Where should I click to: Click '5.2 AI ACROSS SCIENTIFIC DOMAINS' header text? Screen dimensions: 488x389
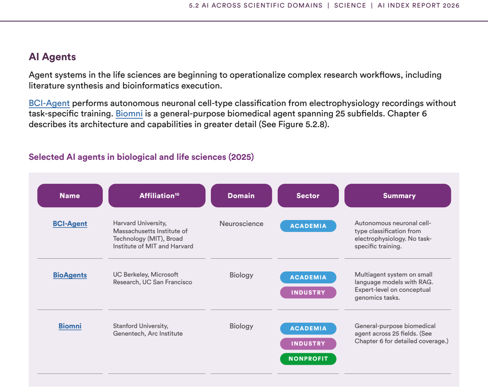click(256, 6)
